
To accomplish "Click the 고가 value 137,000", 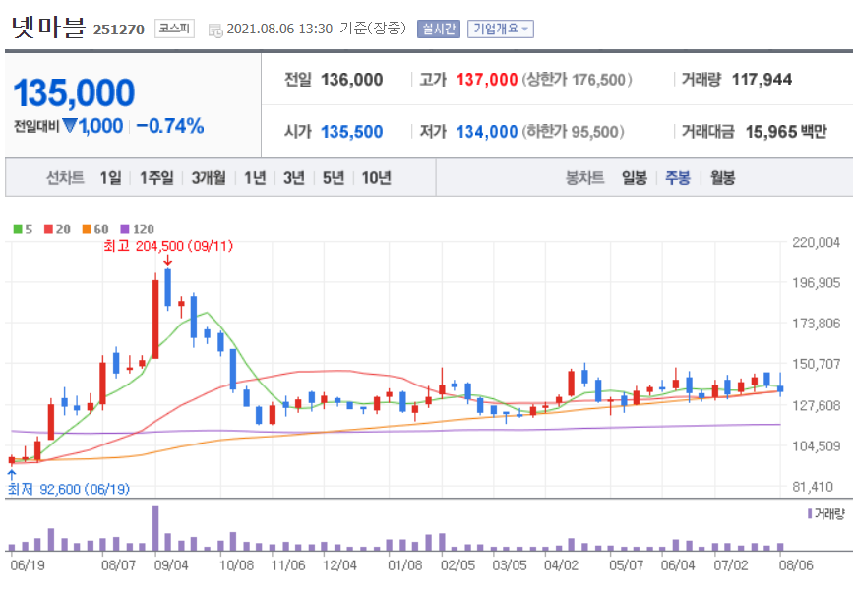I will point(487,80).
